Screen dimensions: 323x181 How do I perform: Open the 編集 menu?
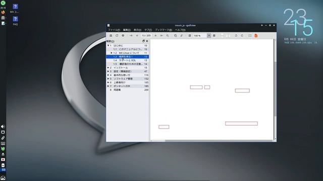(127, 30)
